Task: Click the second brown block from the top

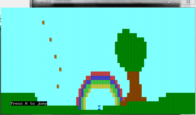Action: click(50, 40)
